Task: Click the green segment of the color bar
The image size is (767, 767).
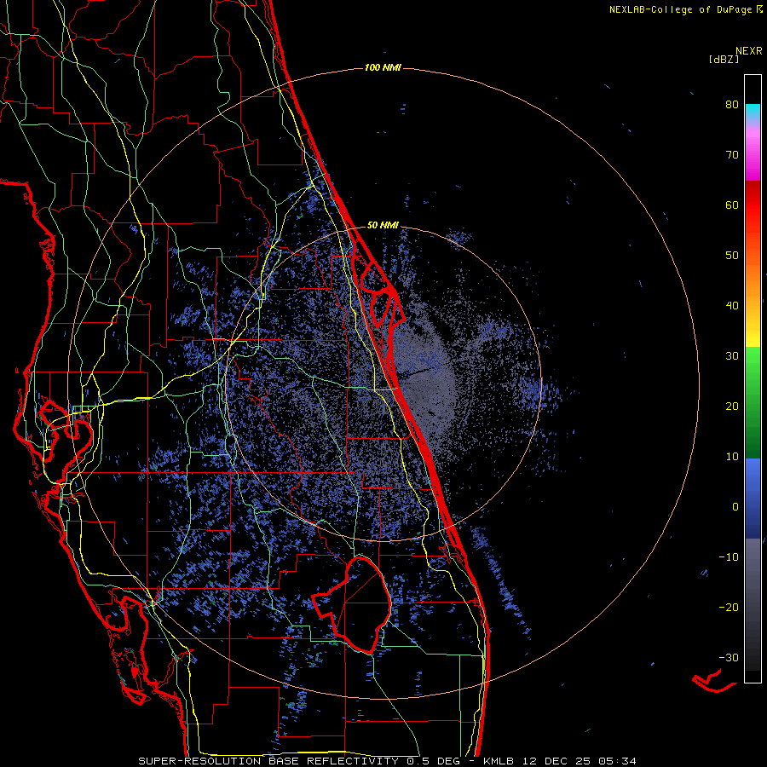Action: pos(753,402)
